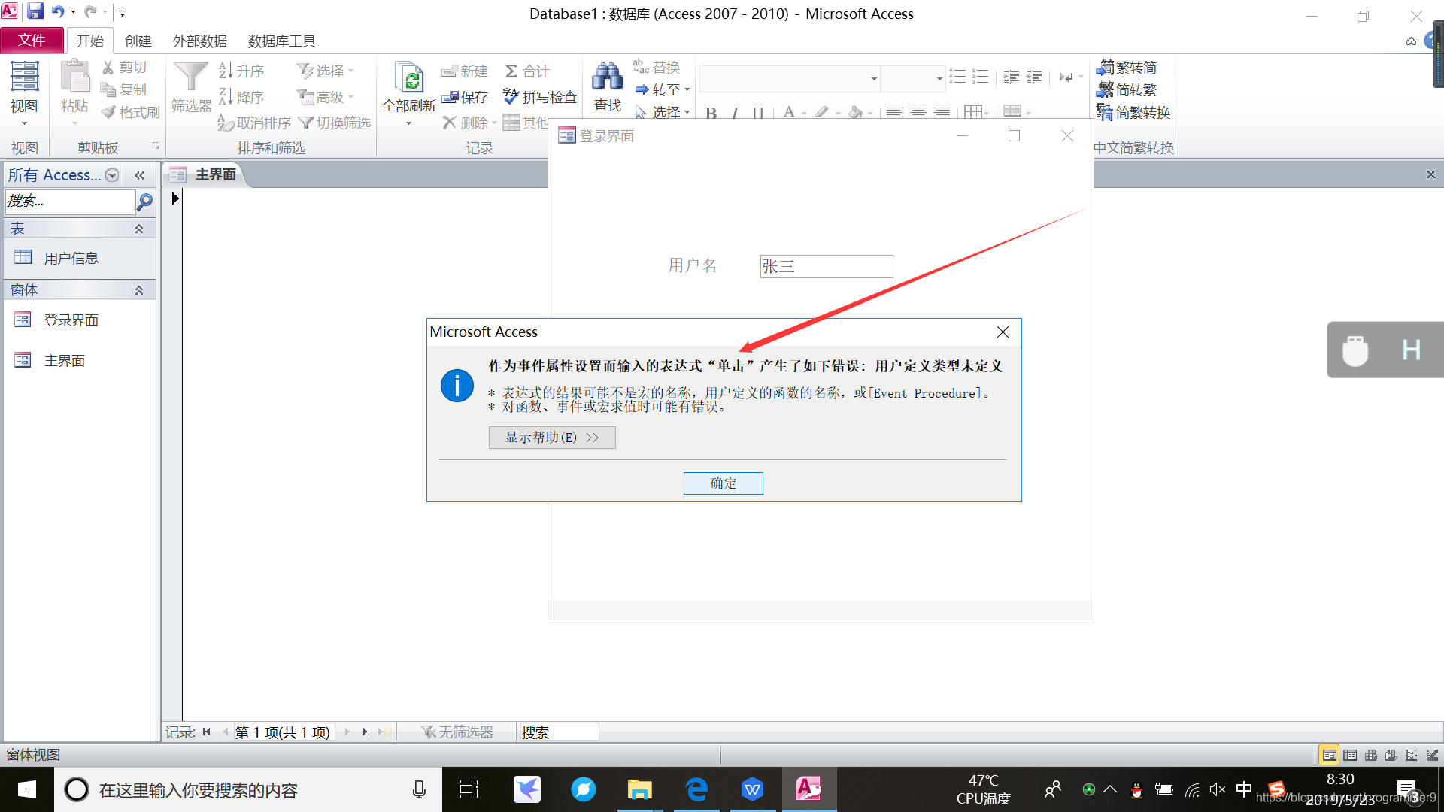The image size is (1444, 812).
Task: Switch to the 创建 Create tab
Action: click(x=138, y=41)
